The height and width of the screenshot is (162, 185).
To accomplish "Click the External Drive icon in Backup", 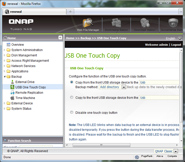I will point(12,82).
